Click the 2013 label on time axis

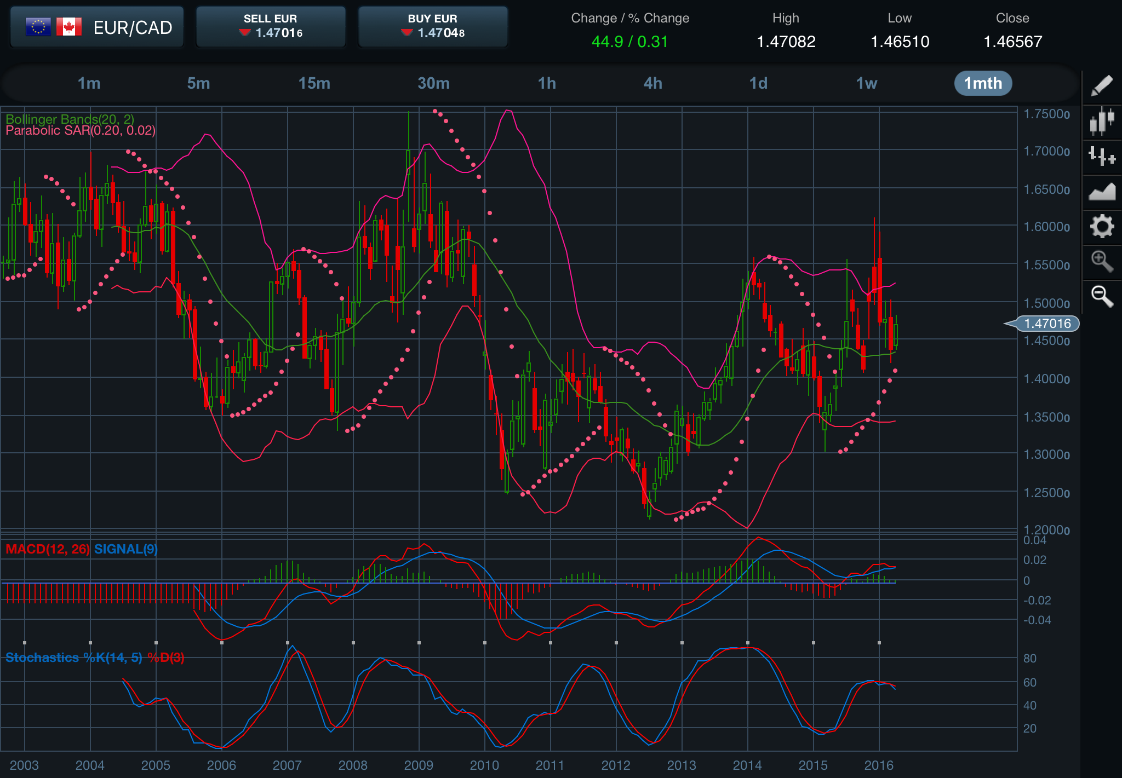[x=682, y=765]
